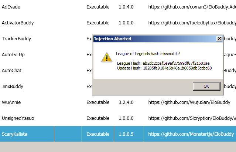
Task: Click the ActivatorBuddy version 1.0.0.0 cell
Action: pyautogui.click(x=126, y=23)
